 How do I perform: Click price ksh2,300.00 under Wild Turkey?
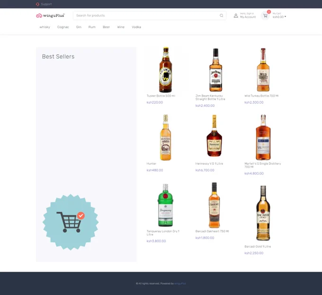(x=254, y=102)
